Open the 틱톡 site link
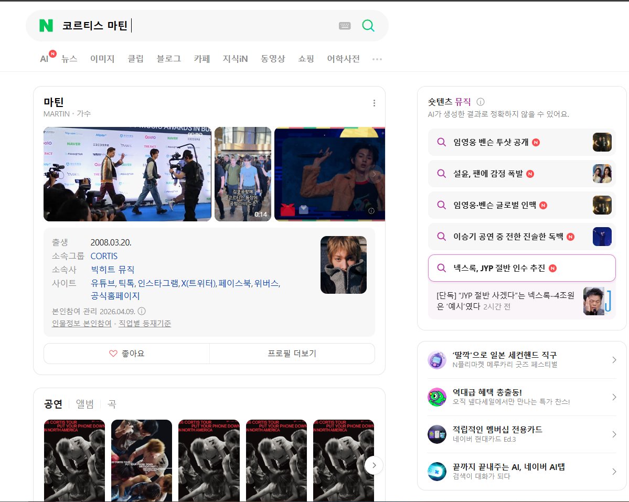Image resolution: width=629 pixels, height=502 pixels. [x=126, y=283]
